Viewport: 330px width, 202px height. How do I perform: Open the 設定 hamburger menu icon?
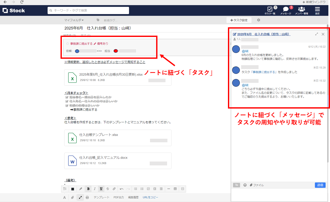(x=317, y=10)
